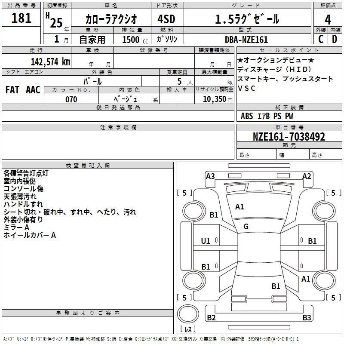Select the B2 mark on the rear bumper
The width and height of the screenshot is (344, 344).
(x=211, y=318)
